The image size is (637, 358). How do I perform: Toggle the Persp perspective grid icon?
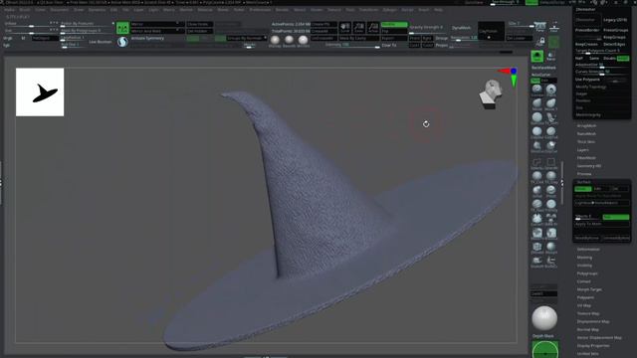(x=539, y=27)
